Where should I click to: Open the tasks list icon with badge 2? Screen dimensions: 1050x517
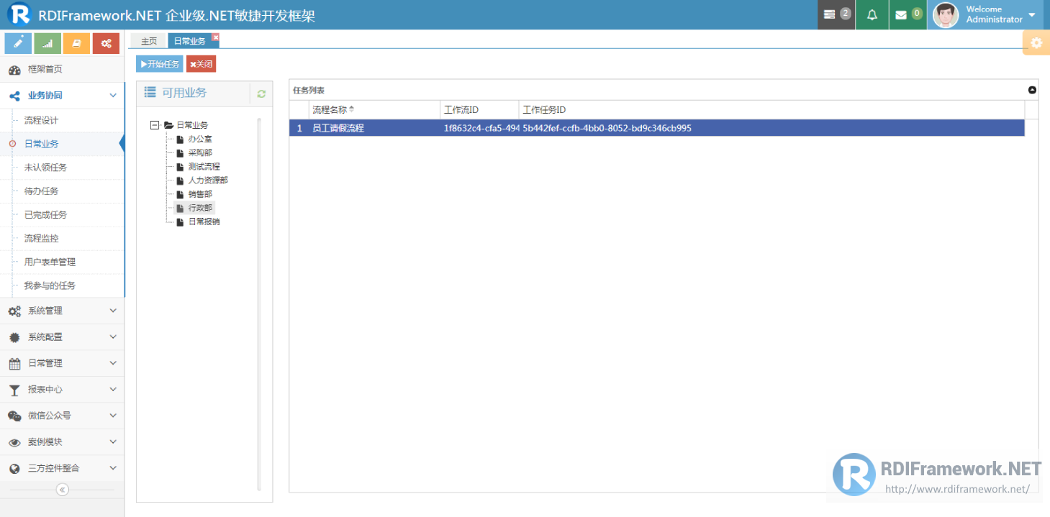[x=836, y=14]
